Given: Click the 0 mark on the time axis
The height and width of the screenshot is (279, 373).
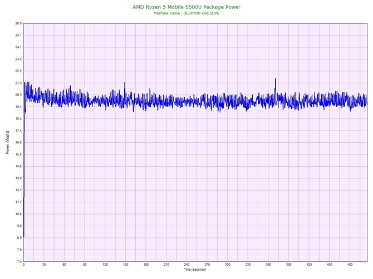Looking at the screenshot, I should coord(23,265).
